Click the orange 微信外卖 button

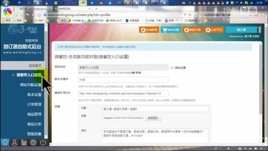tap(192, 30)
